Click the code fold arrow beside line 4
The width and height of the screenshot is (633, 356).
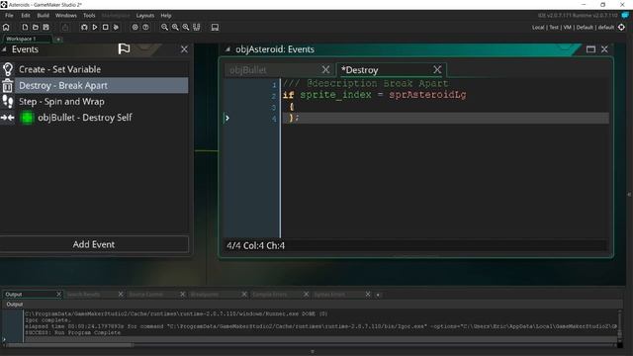click(x=227, y=118)
